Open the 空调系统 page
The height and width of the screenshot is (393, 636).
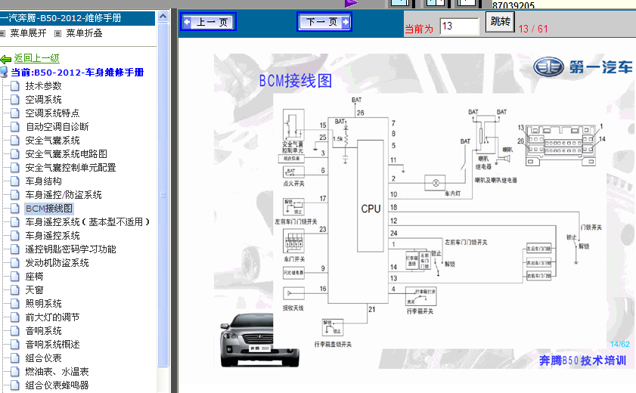coord(43,100)
